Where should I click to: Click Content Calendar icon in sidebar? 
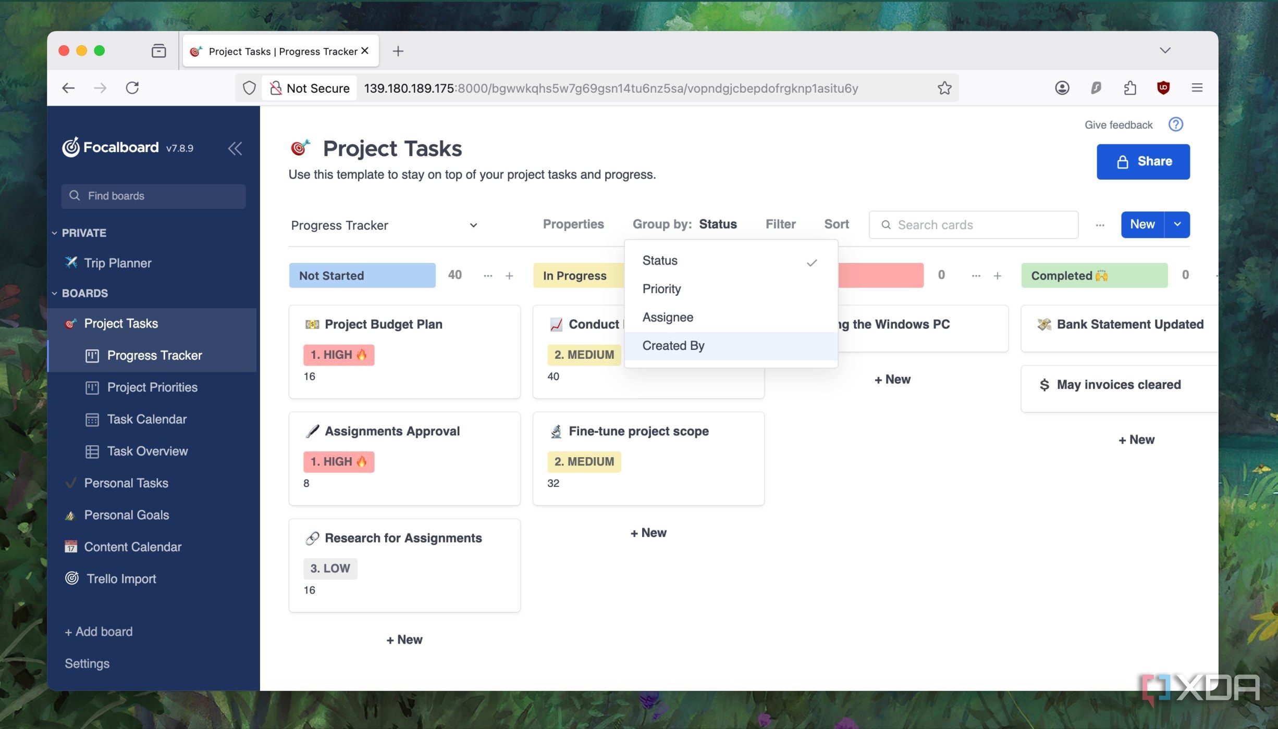click(71, 547)
